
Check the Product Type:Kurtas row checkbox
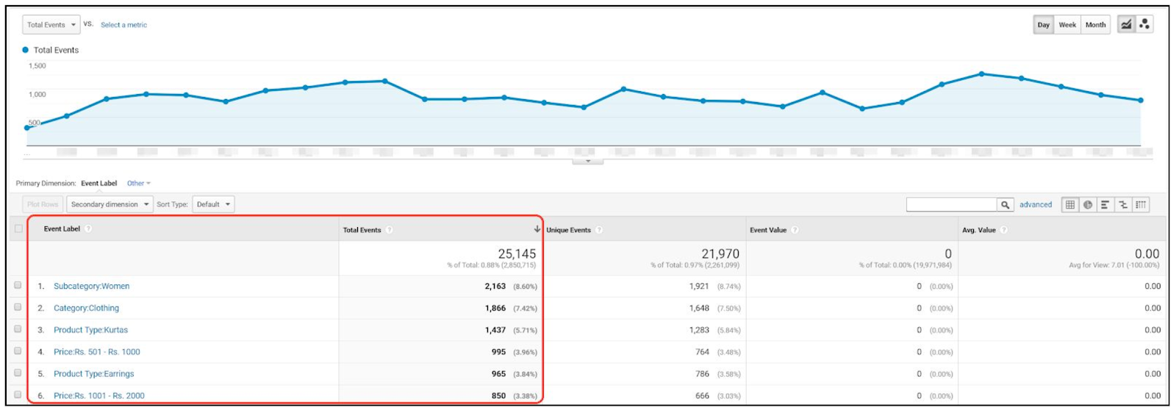click(18, 329)
